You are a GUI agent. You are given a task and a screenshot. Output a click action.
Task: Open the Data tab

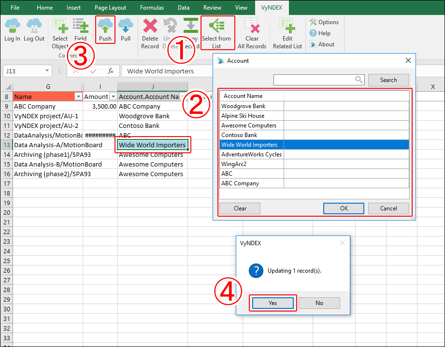[184, 8]
